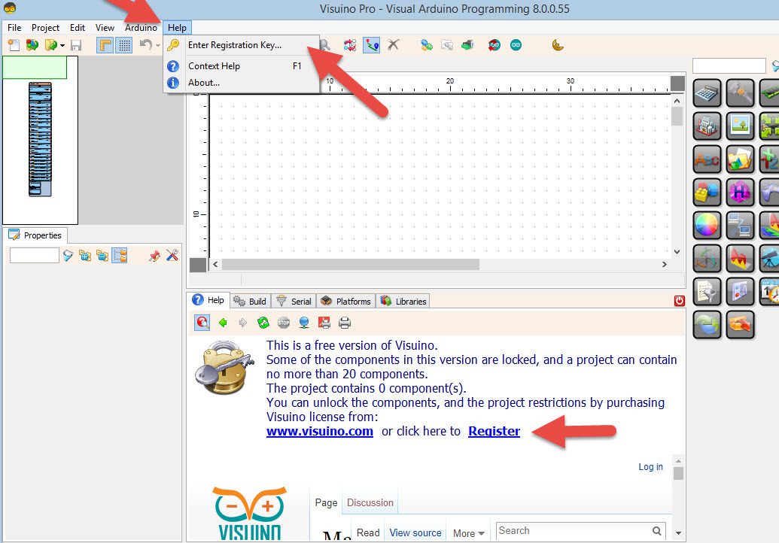
Task: Click the component search field top right
Action: click(x=729, y=65)
